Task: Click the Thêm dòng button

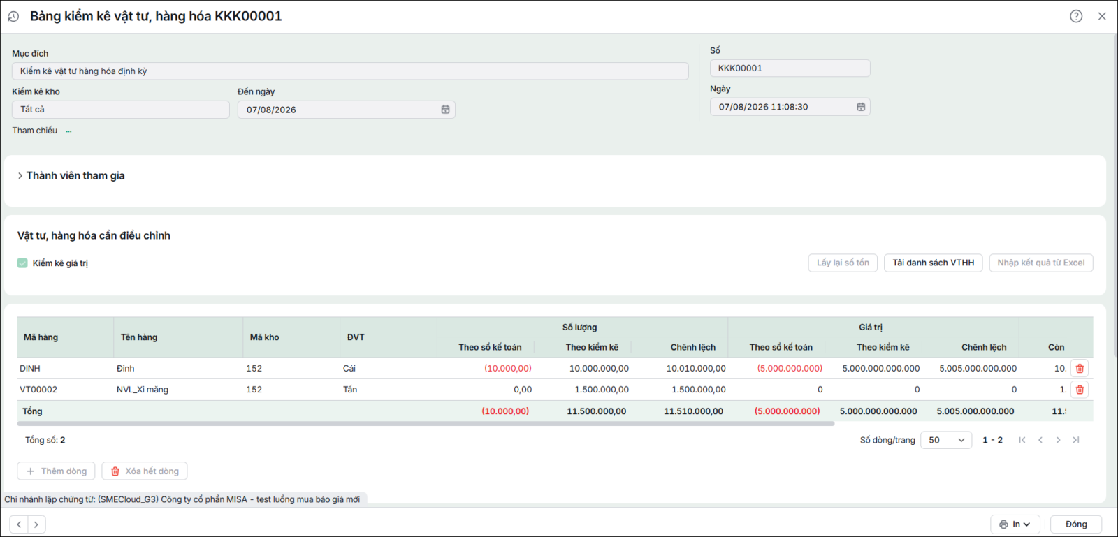Action: pos(57,471)
